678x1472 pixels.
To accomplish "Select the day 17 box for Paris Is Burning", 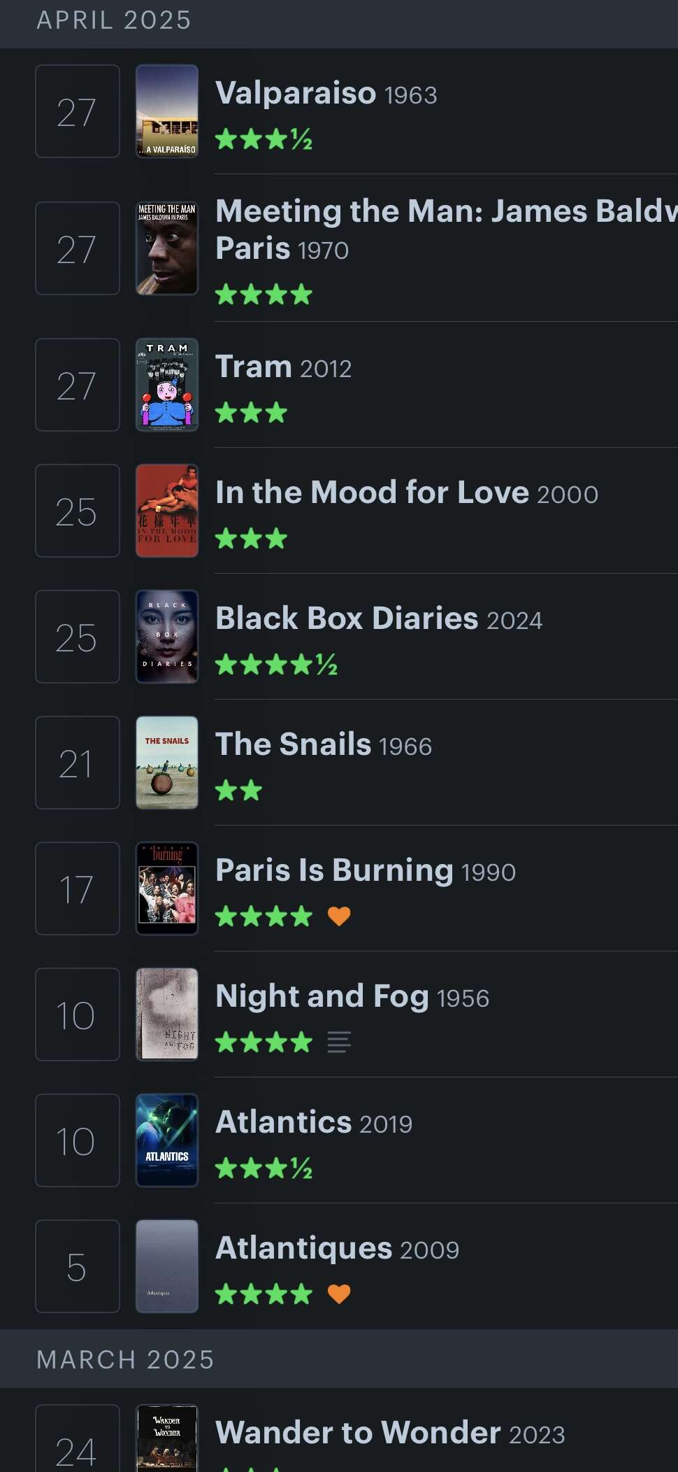I will click(78, 889).
